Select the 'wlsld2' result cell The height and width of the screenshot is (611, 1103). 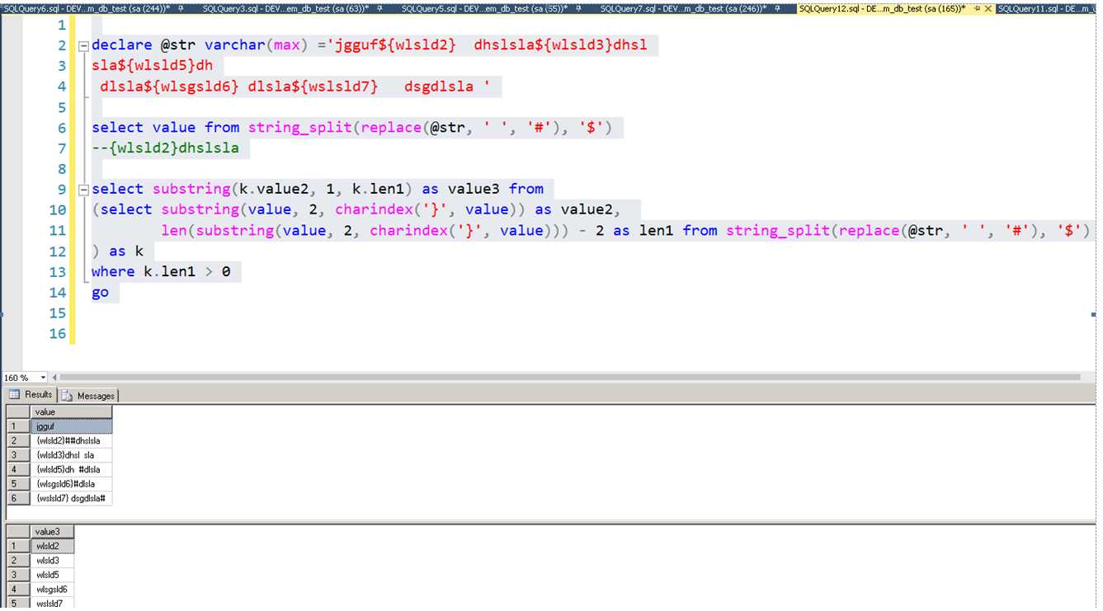[x=52, y=546]
